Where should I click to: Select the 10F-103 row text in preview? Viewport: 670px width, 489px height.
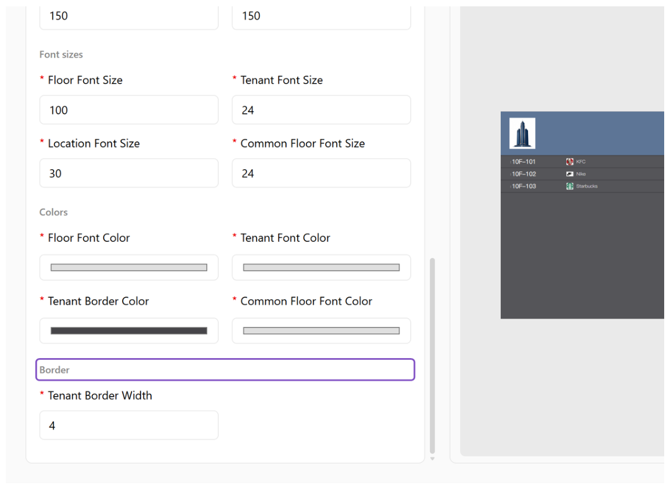tap(524, 186)
